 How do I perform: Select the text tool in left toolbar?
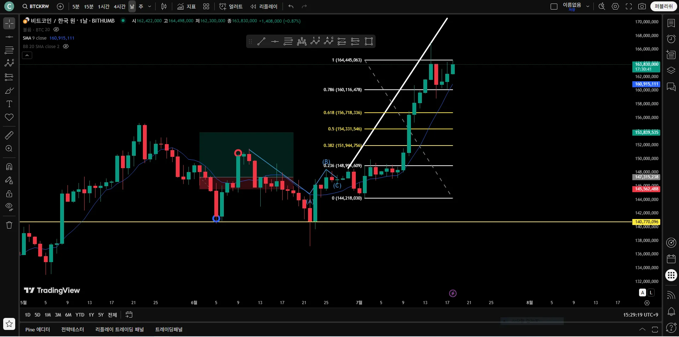coord(9,104)
